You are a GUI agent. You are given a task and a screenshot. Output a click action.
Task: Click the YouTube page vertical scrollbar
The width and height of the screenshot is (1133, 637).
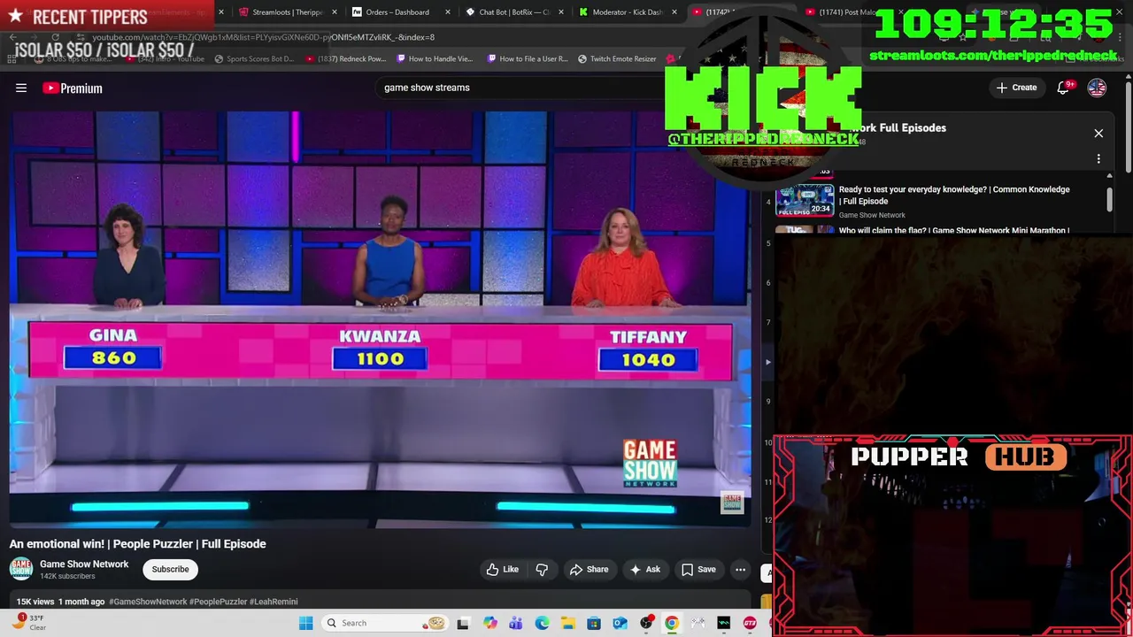click(1128, 128)
